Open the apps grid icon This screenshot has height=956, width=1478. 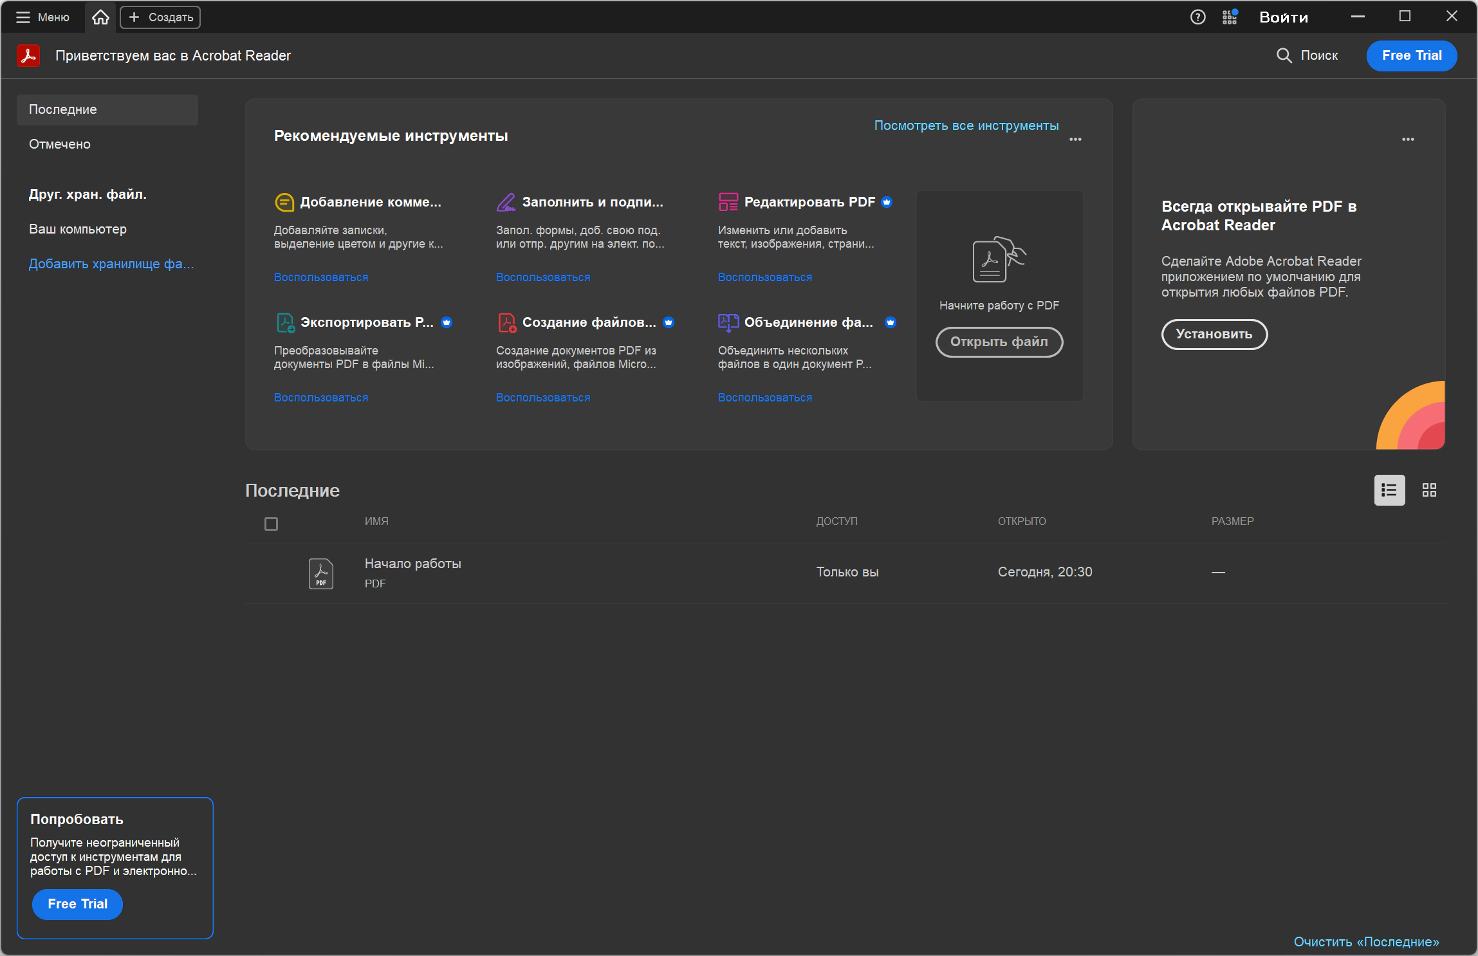(x=1230, y=17)
